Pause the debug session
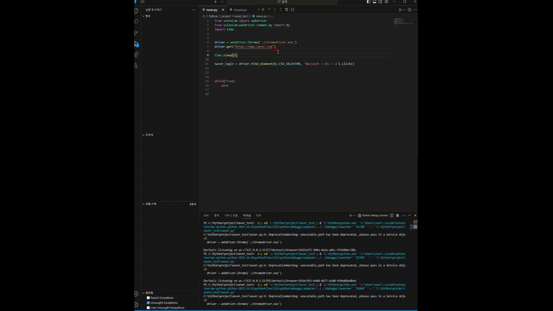Screen dimensions: 553x311 click(263, 10)
